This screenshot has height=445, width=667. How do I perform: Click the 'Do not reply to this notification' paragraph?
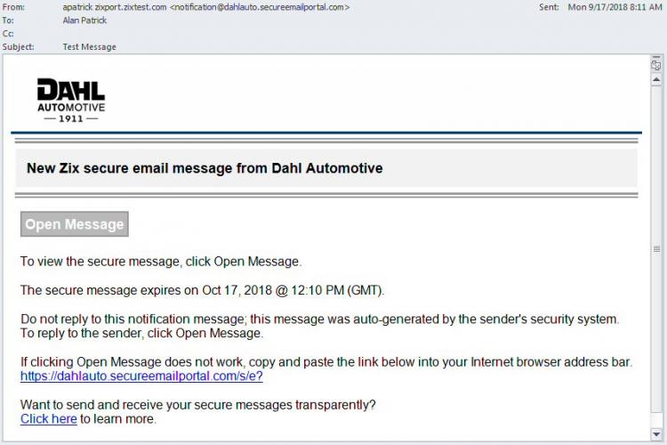pos(320,326)
